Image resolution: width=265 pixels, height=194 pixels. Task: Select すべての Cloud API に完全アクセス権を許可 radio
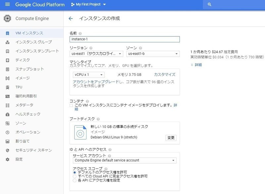[75, 176]
